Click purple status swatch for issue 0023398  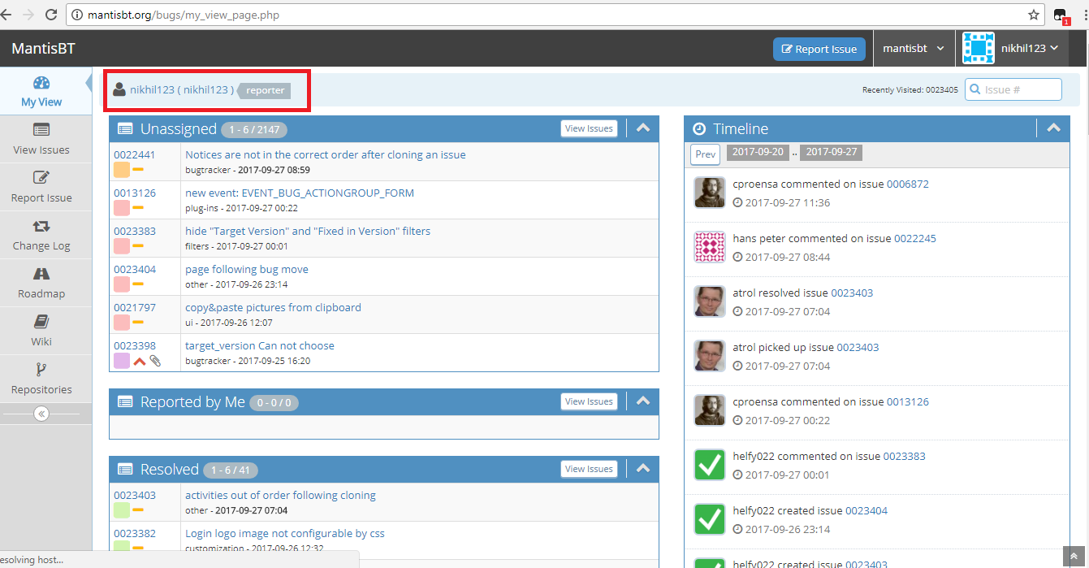[x=122, y=361]
